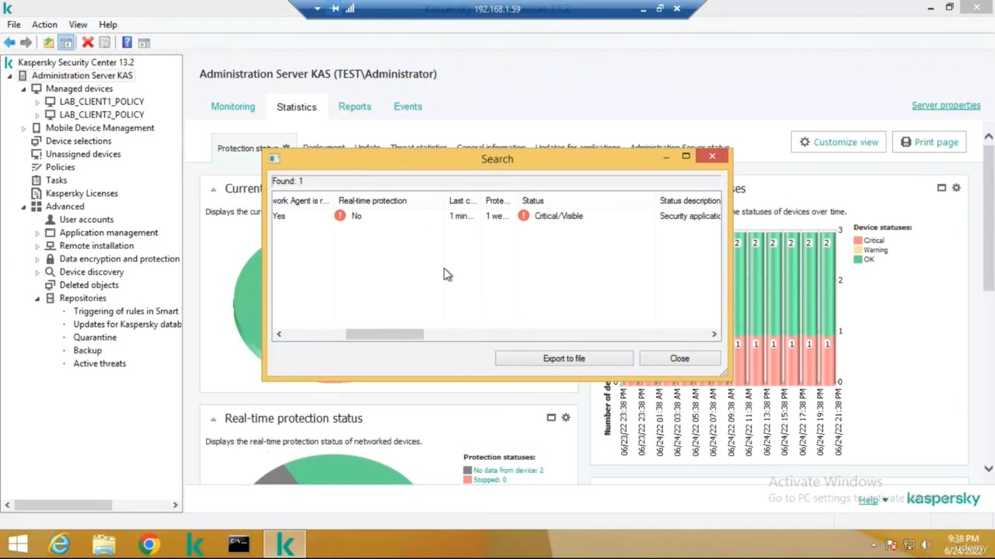The height and width of the screenshot is (559, 995).
Task: Sort by the Real-time protection column header
Action: (x=388, y=200)
